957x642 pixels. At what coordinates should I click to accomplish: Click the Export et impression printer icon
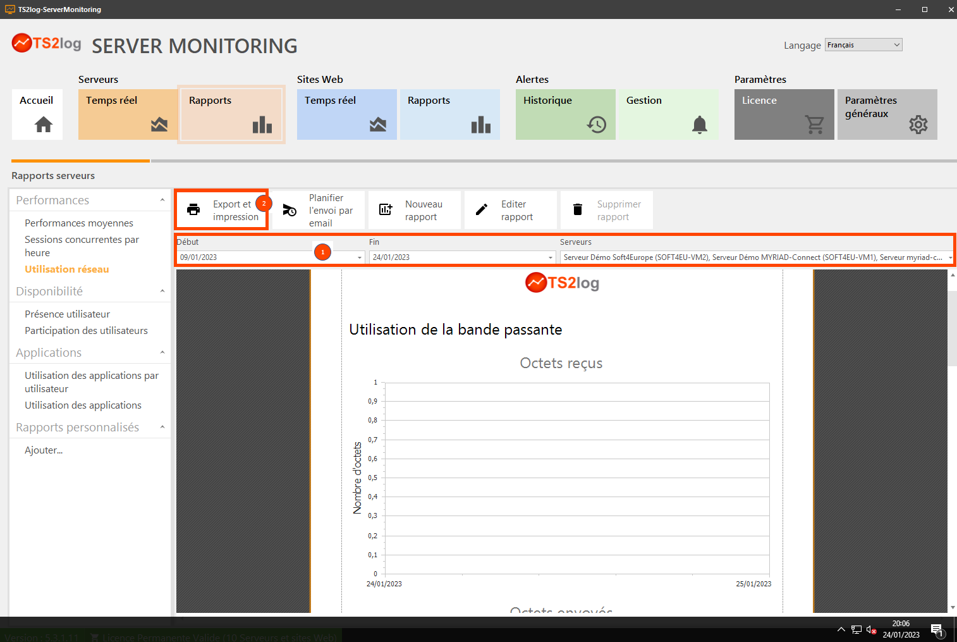click(x=193, y=210)
